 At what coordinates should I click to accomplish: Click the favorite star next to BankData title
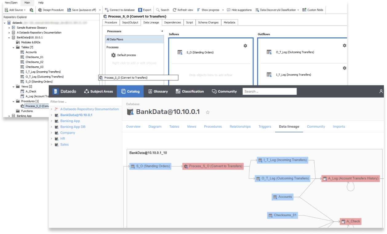point(208,112)
